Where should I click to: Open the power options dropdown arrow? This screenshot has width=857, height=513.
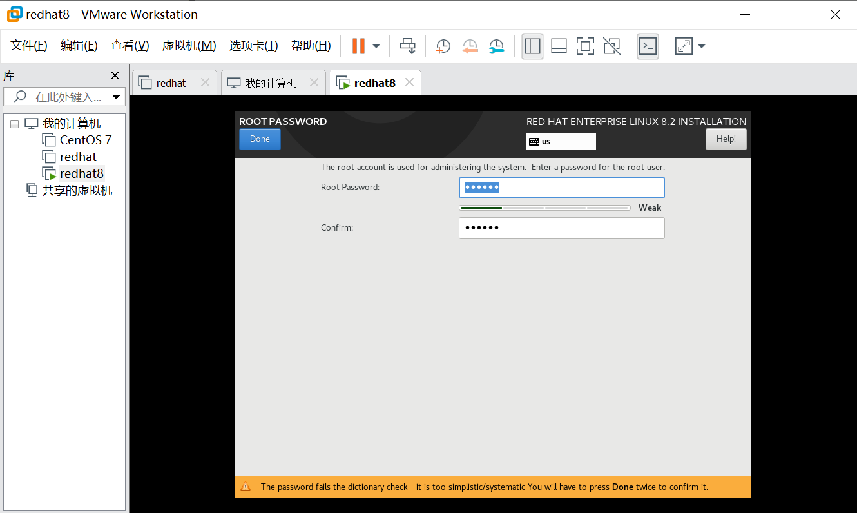[x=376, y=46]
